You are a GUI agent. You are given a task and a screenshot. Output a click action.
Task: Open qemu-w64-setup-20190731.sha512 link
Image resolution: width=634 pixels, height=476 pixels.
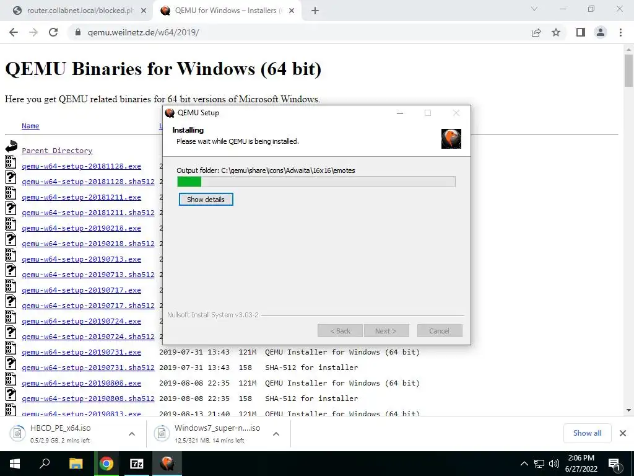click(88, 368)
